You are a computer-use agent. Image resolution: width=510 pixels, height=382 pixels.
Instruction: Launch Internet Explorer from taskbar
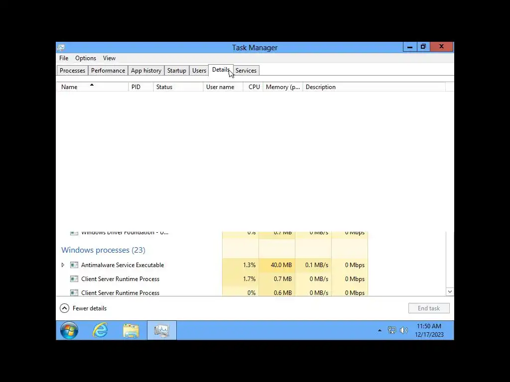(x=100, y=330)
